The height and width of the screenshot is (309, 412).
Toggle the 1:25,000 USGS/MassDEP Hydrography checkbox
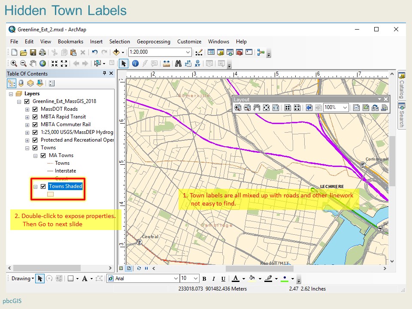[x=35, y=133]
